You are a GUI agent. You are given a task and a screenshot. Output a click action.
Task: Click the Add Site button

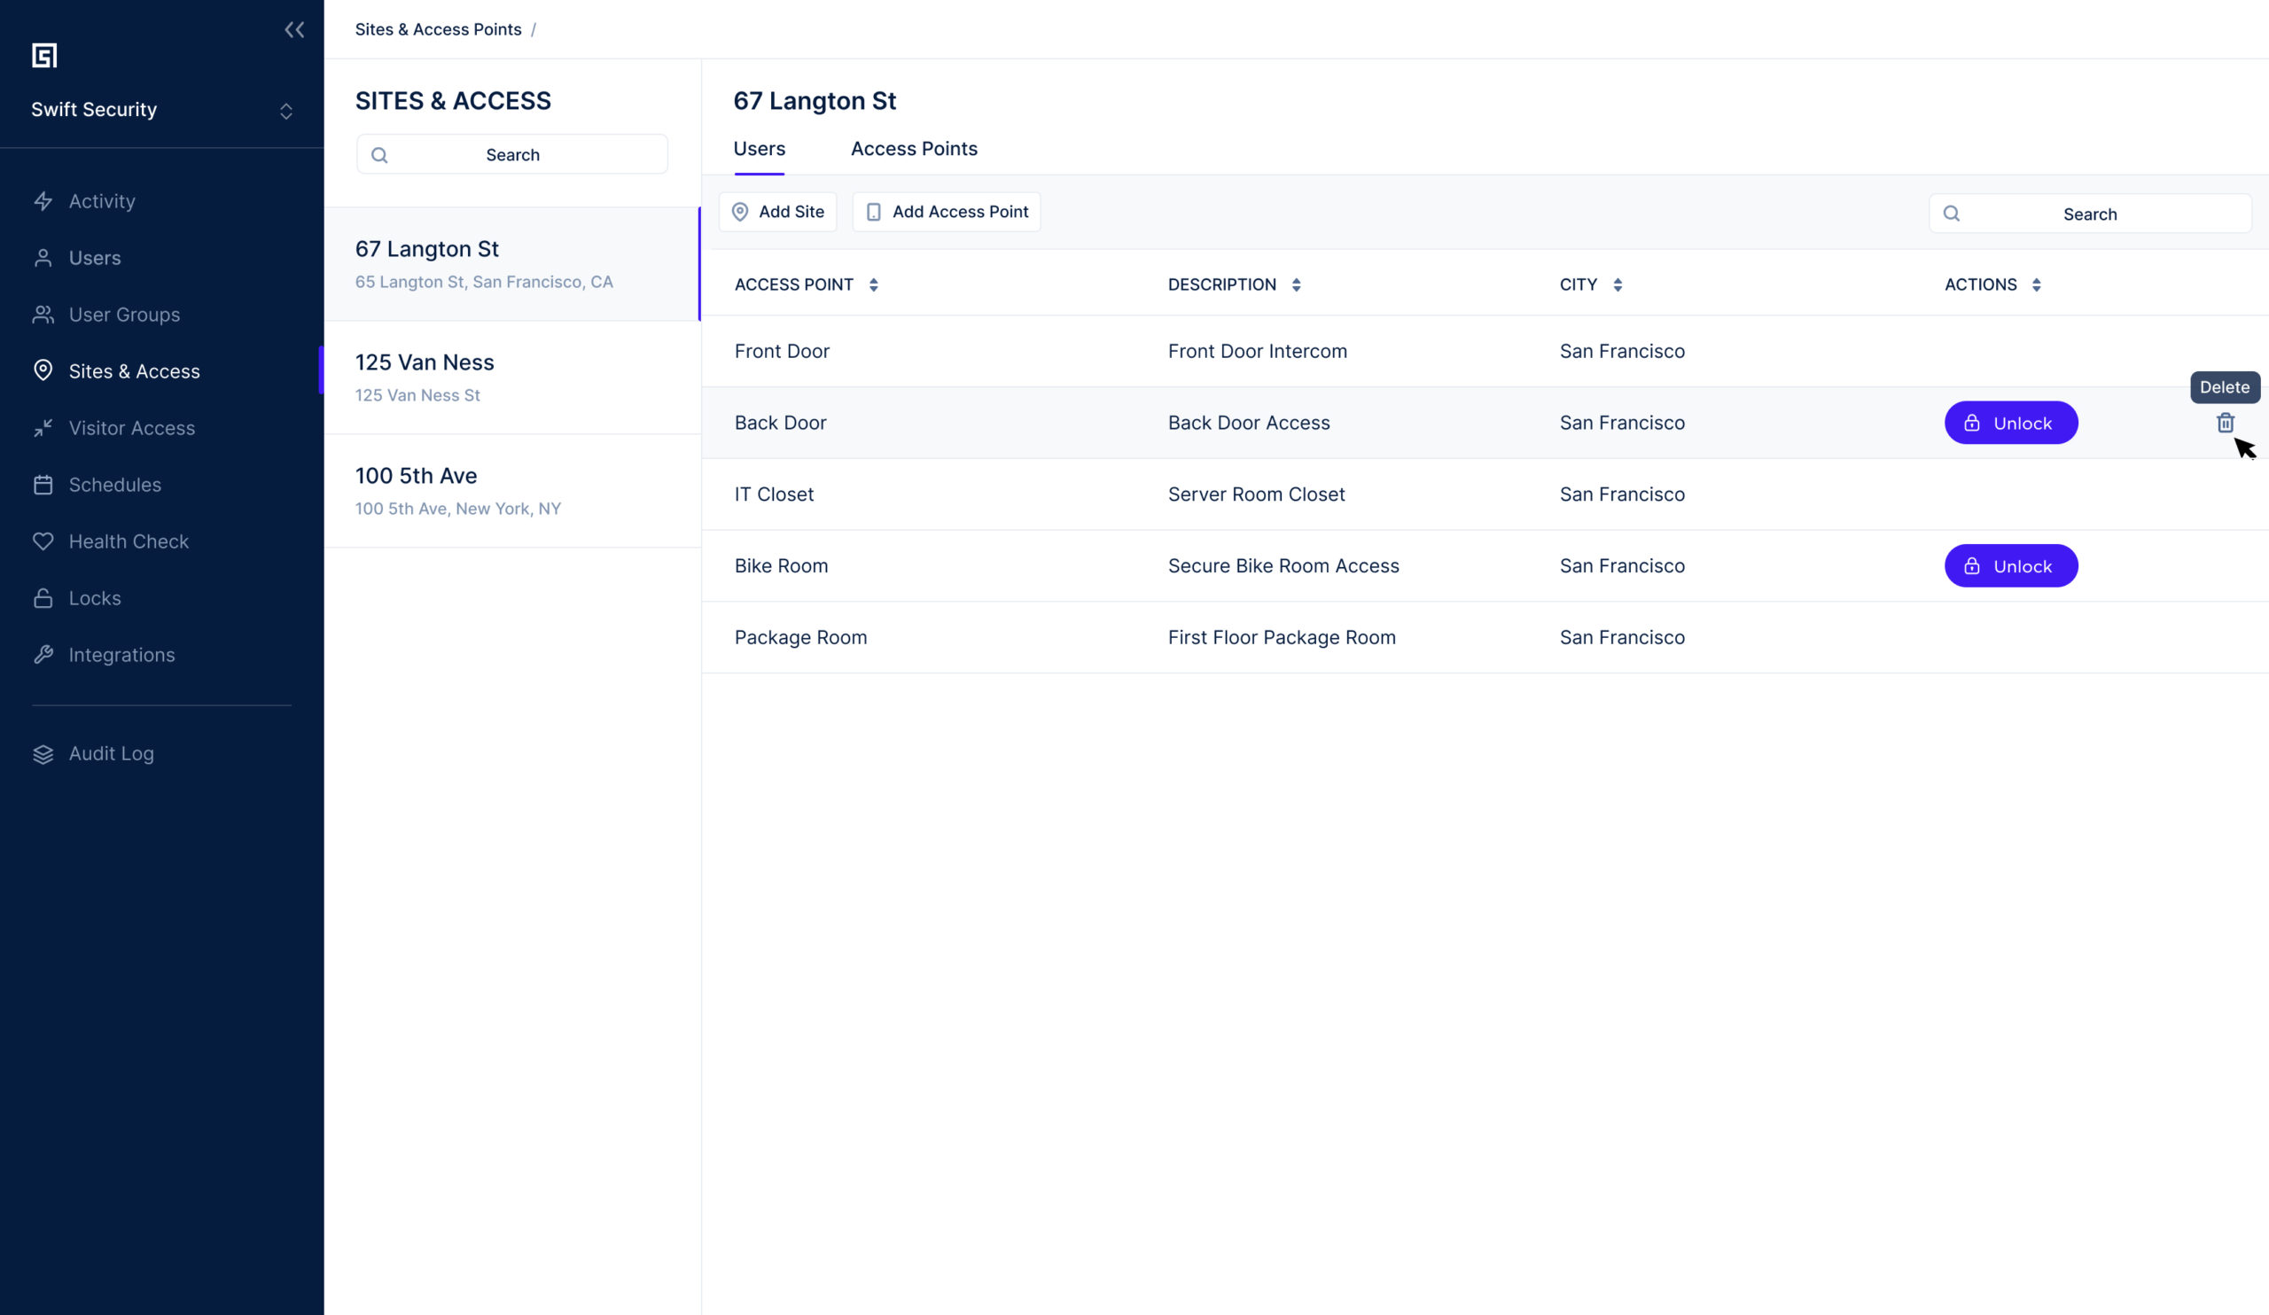[x=778, y=212]
